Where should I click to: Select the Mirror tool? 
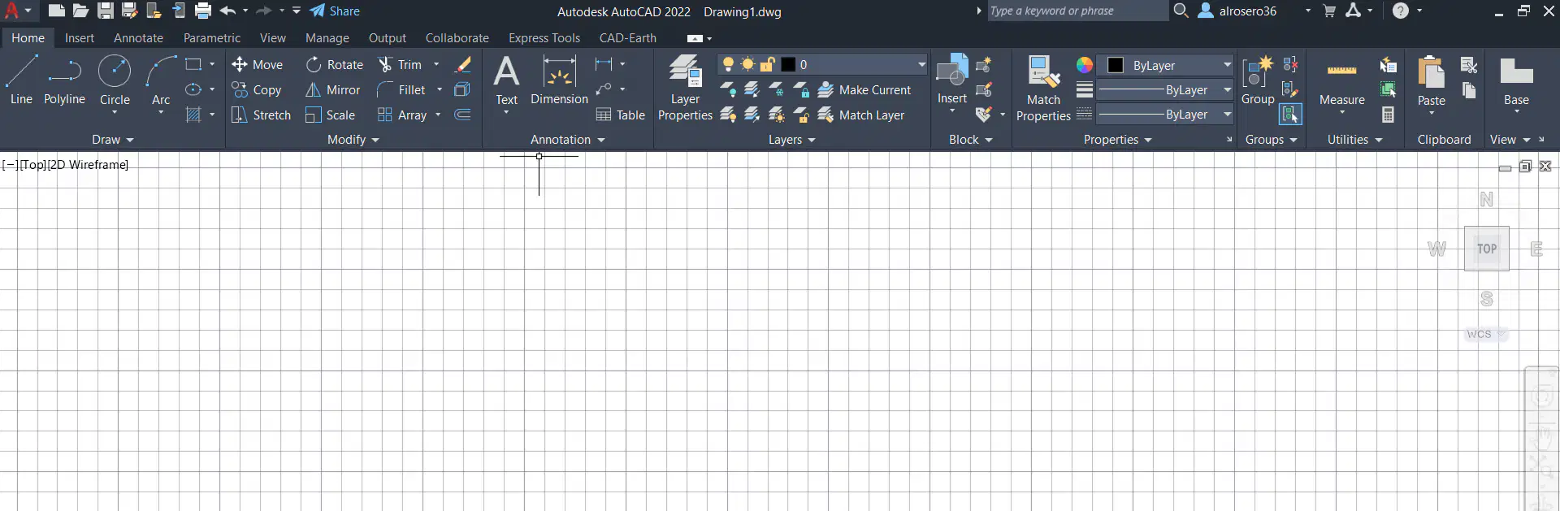[x=332, y=89]
